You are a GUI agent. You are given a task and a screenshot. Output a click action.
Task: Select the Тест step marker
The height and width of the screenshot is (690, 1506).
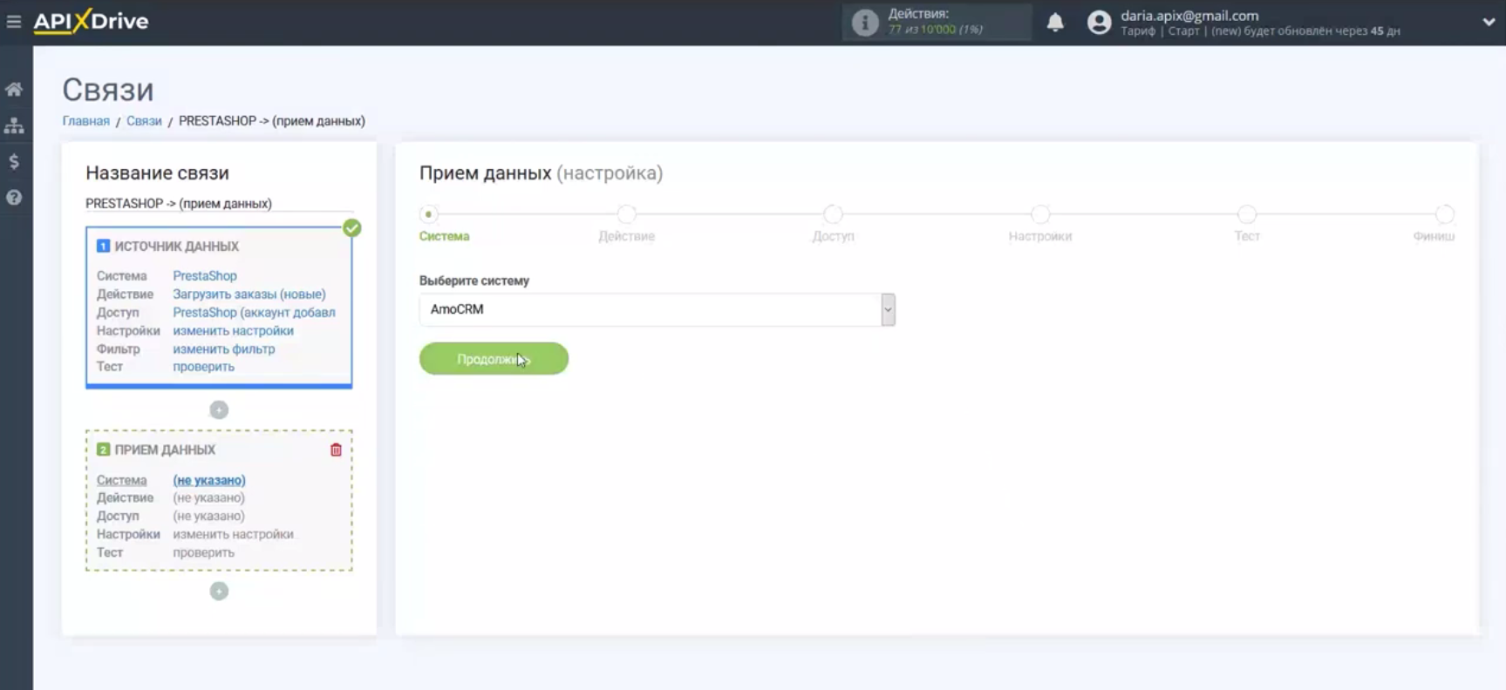[1247, 214]
